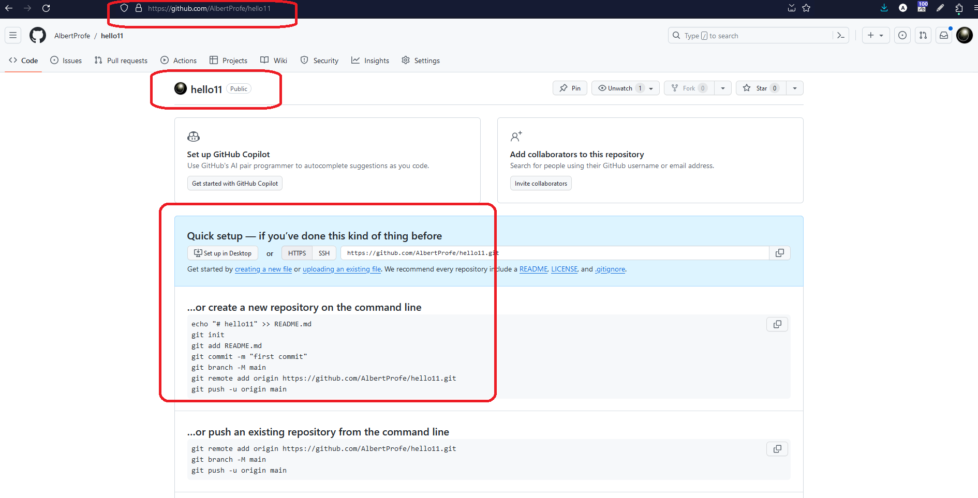Open the Wiki tab
978x498 pixels.
[x=274, y=61]
